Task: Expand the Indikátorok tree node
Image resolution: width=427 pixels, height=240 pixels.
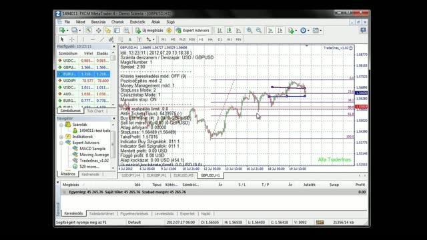Action: tap(61, 137)
